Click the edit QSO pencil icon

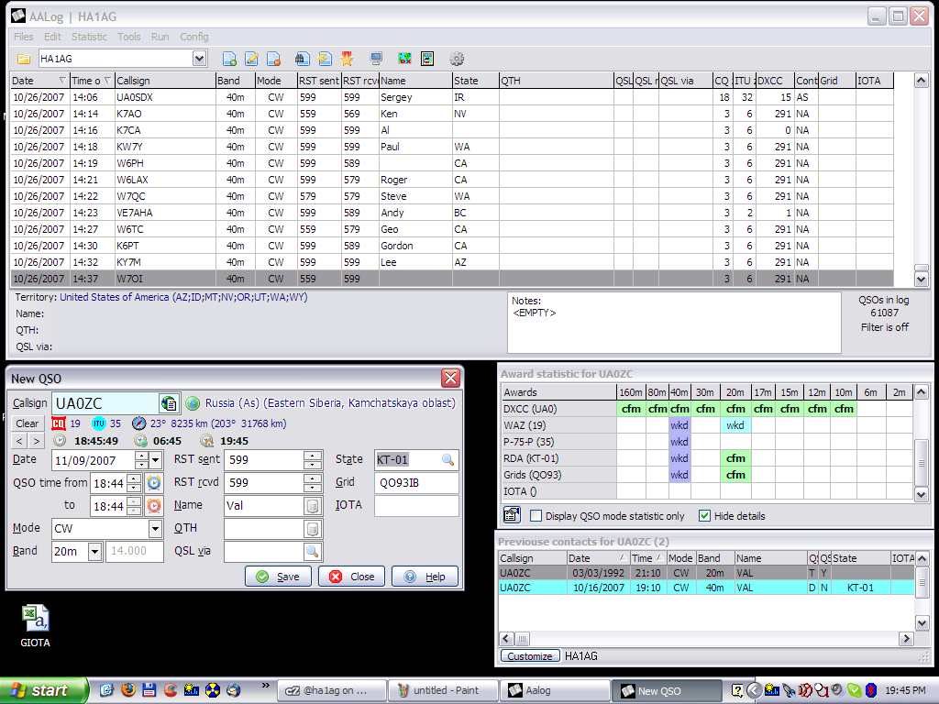point(251,60)
